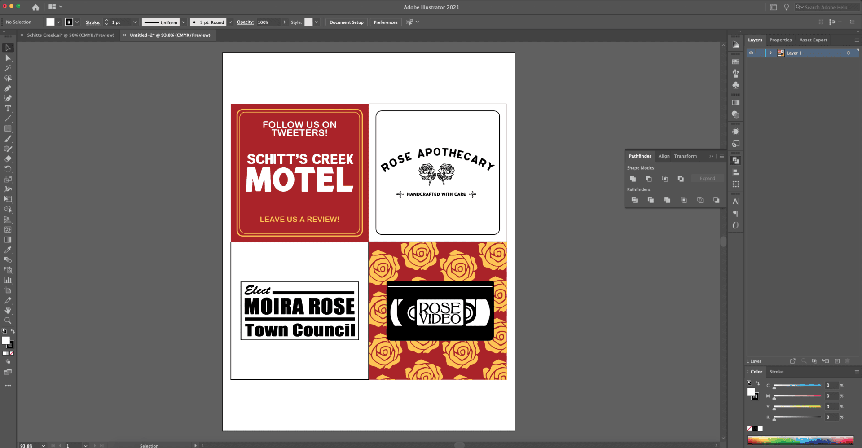862x448 pixels.
Task: Switch to the Properties tab
Action: click(x=780, y=40)
